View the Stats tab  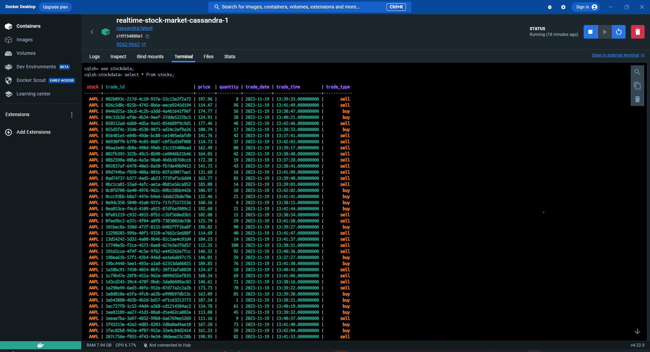click(x=230, y=57)
